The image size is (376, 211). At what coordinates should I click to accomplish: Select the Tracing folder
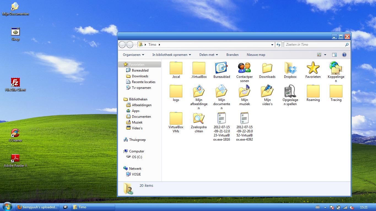[336, 93]
